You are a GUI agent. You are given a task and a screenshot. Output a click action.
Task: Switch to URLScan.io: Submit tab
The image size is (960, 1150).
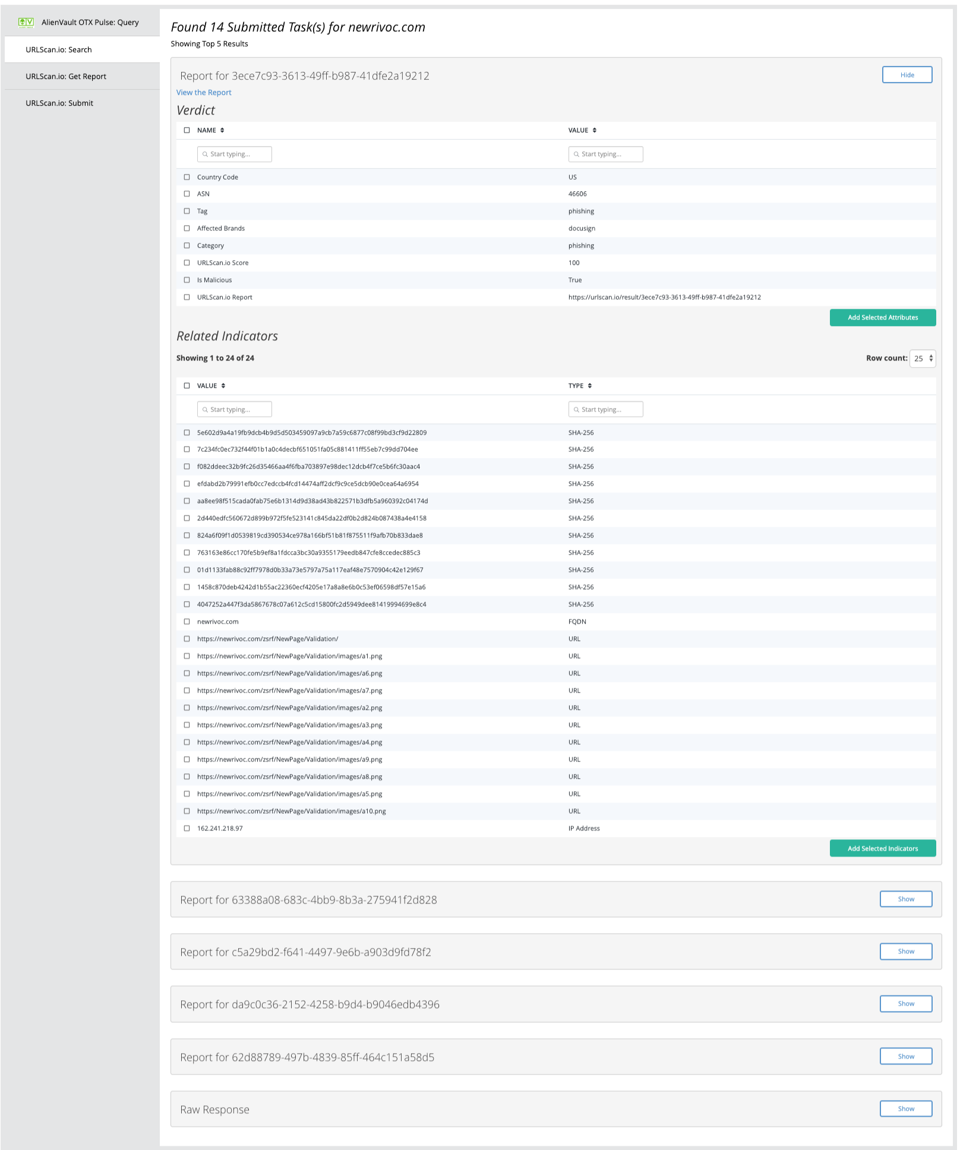pos(59,103)
